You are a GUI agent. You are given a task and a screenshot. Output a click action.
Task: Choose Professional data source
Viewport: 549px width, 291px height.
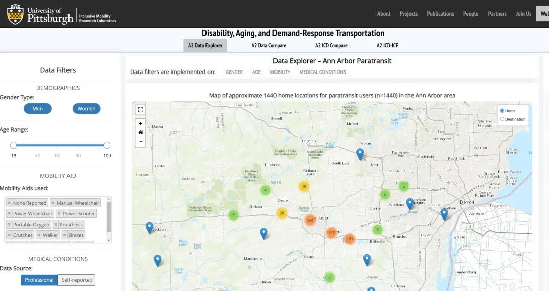[39, 280]
